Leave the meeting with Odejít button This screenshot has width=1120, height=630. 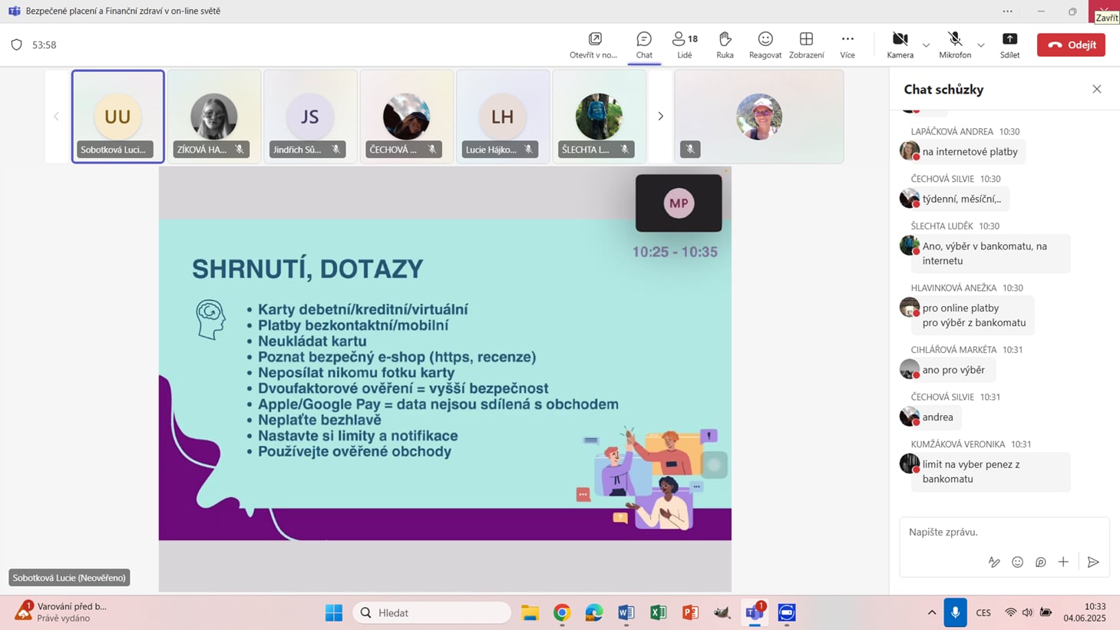(x=1071, y=45)
